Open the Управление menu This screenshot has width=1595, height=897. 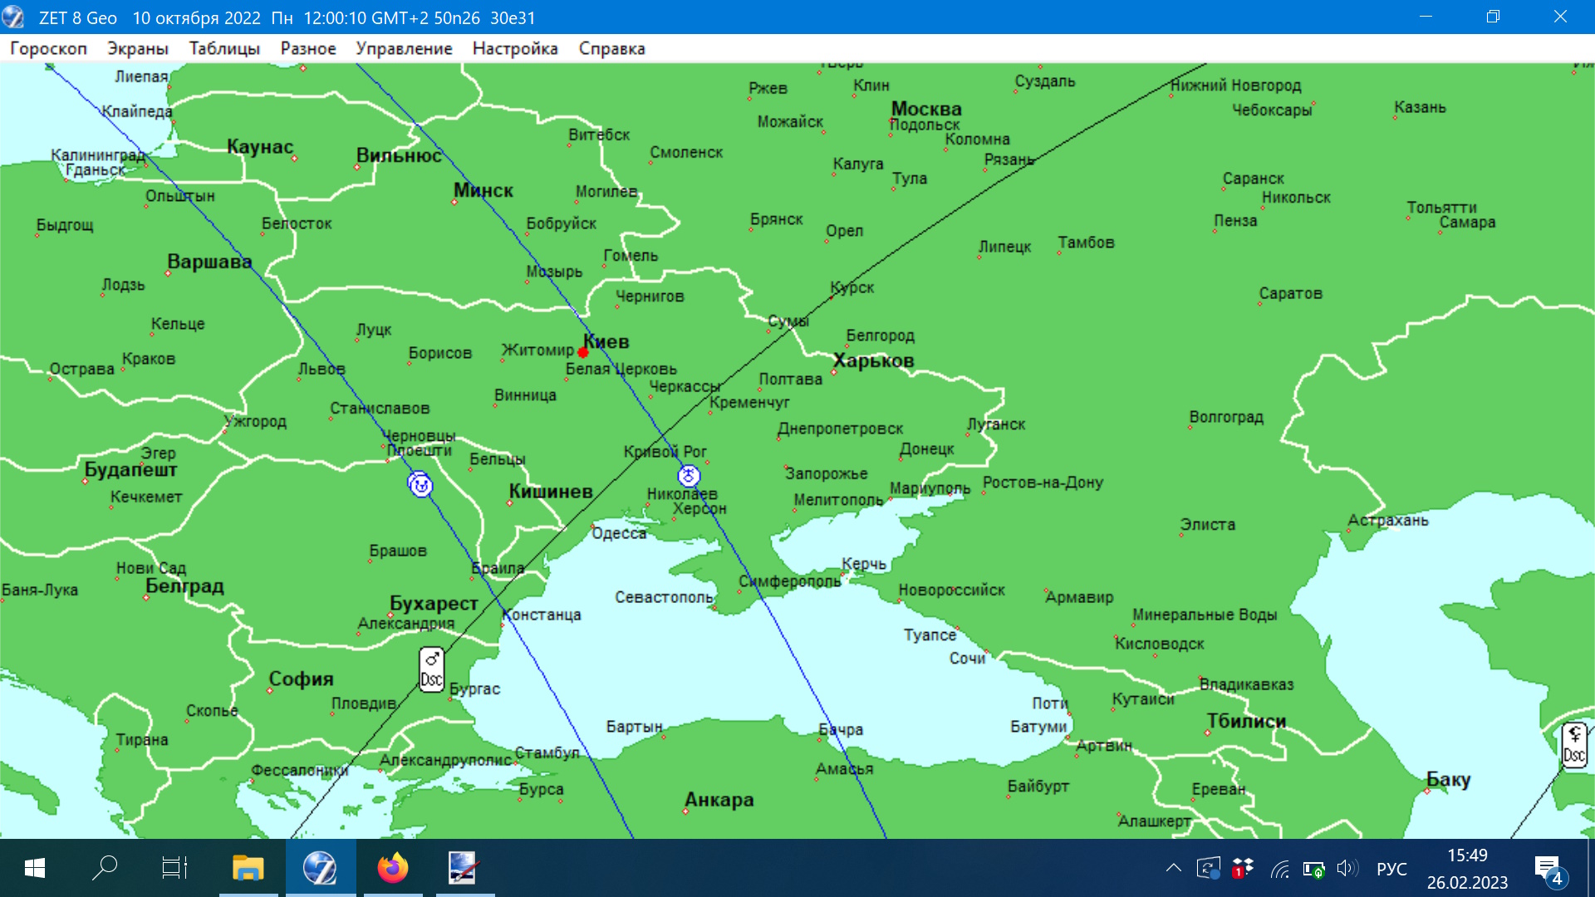tap(404, 49)
